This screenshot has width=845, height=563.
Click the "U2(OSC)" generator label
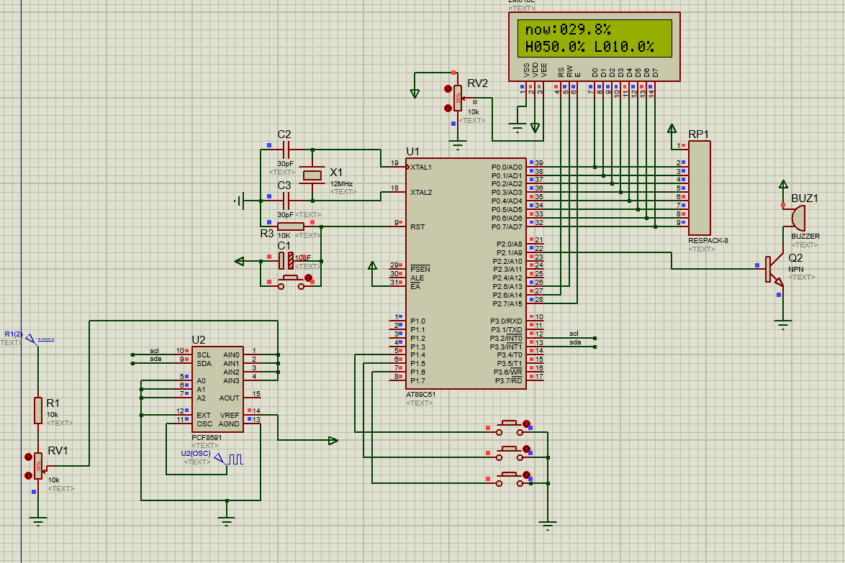click(x=196, y=454)
